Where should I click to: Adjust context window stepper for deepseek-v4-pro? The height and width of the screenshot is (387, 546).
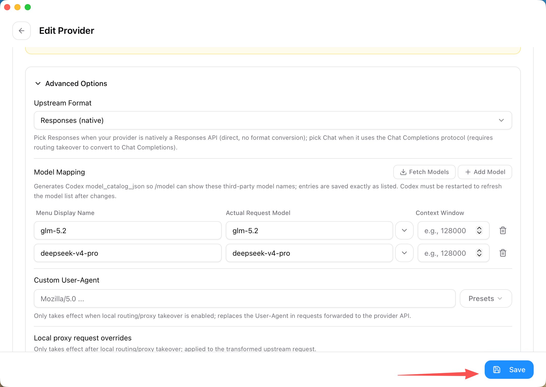[x=479, y=253]
